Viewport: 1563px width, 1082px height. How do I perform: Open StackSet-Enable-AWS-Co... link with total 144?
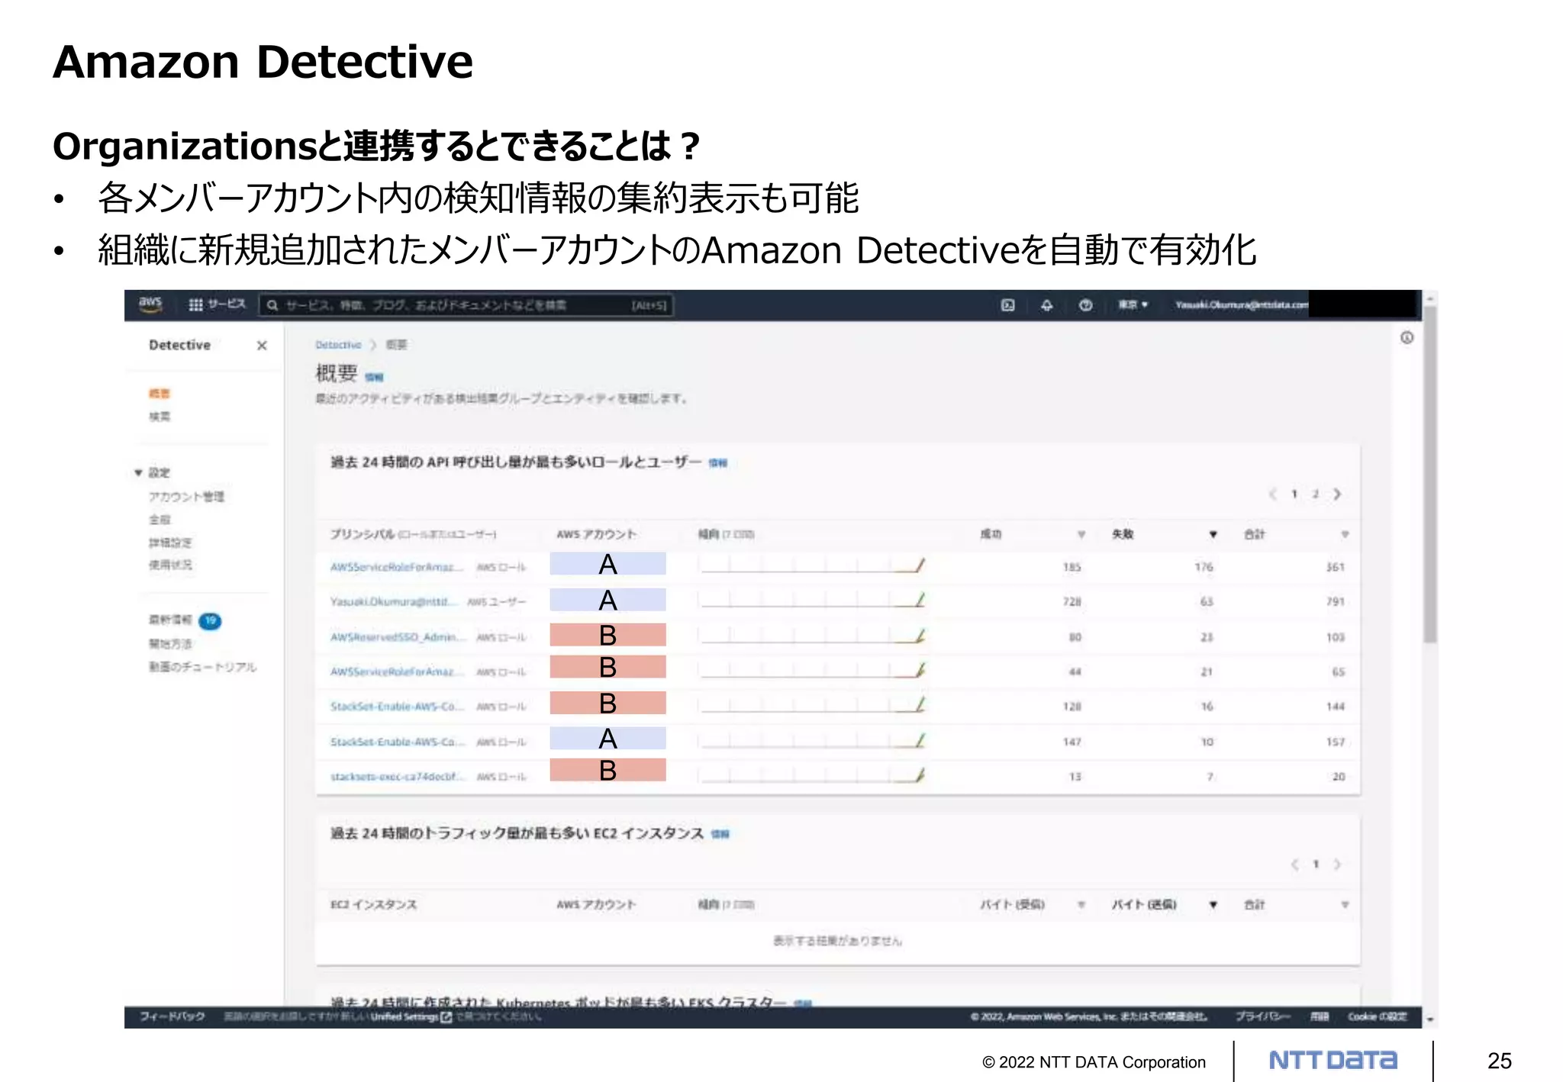[397, 707]
